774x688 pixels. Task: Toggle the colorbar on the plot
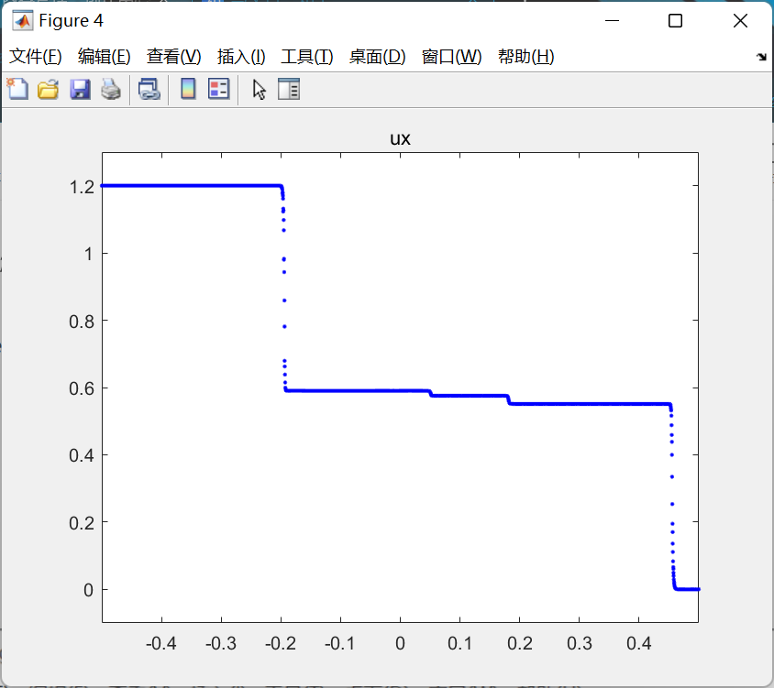190,89
